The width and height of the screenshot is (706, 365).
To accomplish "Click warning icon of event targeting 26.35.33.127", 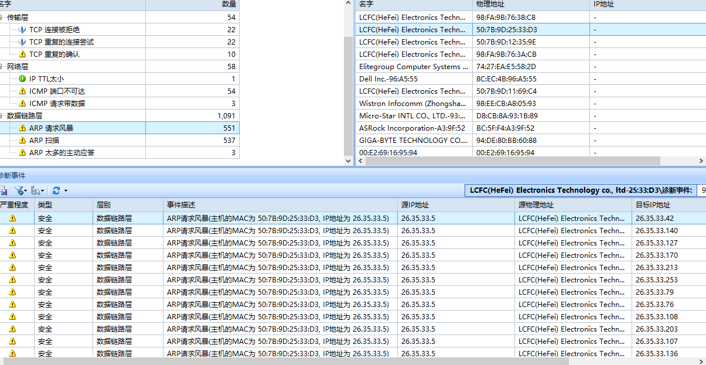I will click(x=12, y=243).
